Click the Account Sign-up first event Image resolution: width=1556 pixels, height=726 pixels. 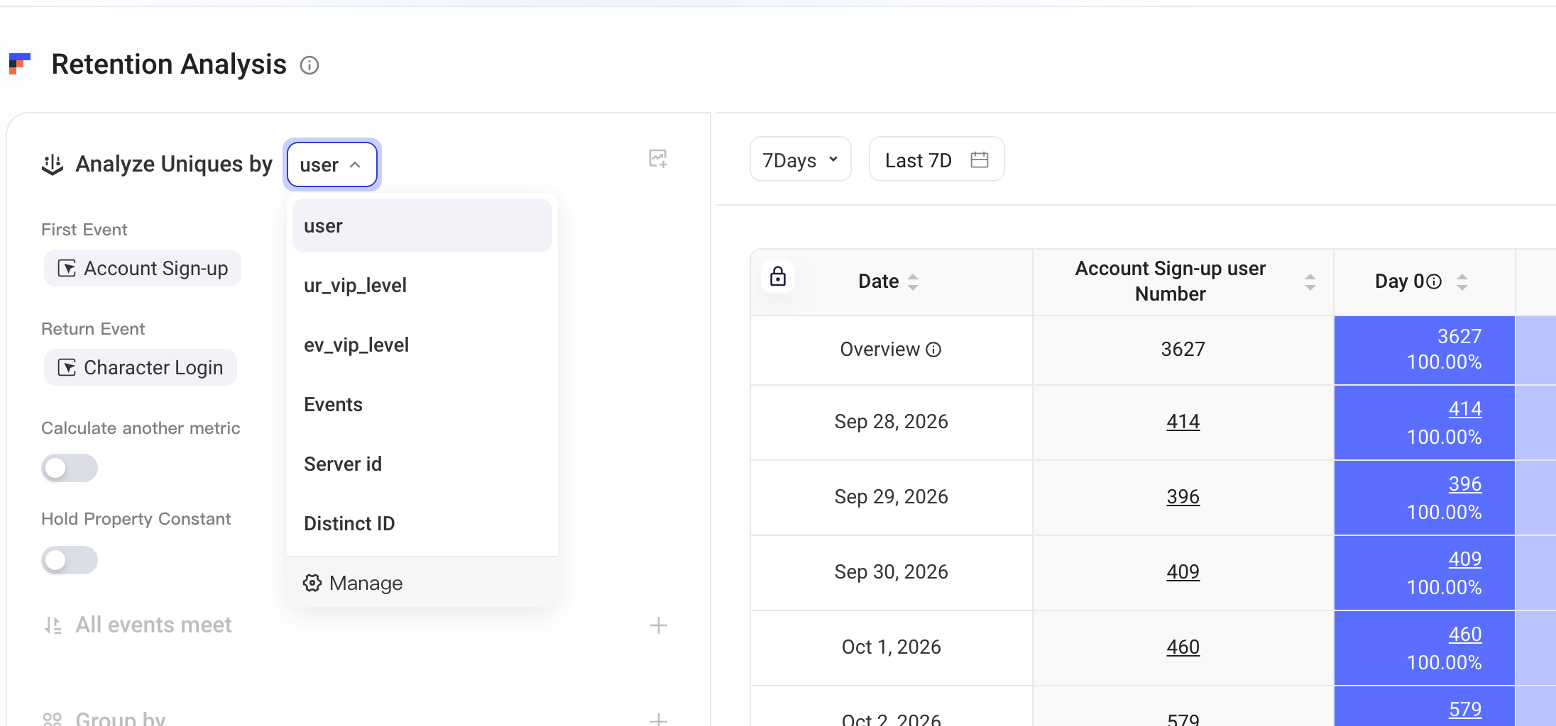pyautogui.click(x=143, y=268)
